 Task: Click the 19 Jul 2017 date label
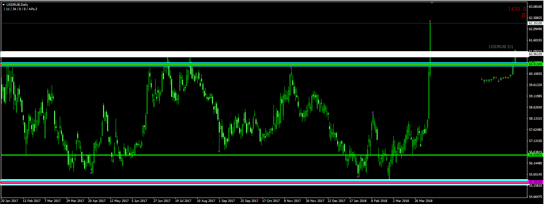183,201
